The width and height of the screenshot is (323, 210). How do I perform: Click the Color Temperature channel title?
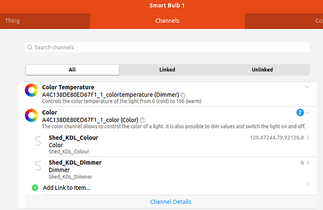[x=68, y=87]
